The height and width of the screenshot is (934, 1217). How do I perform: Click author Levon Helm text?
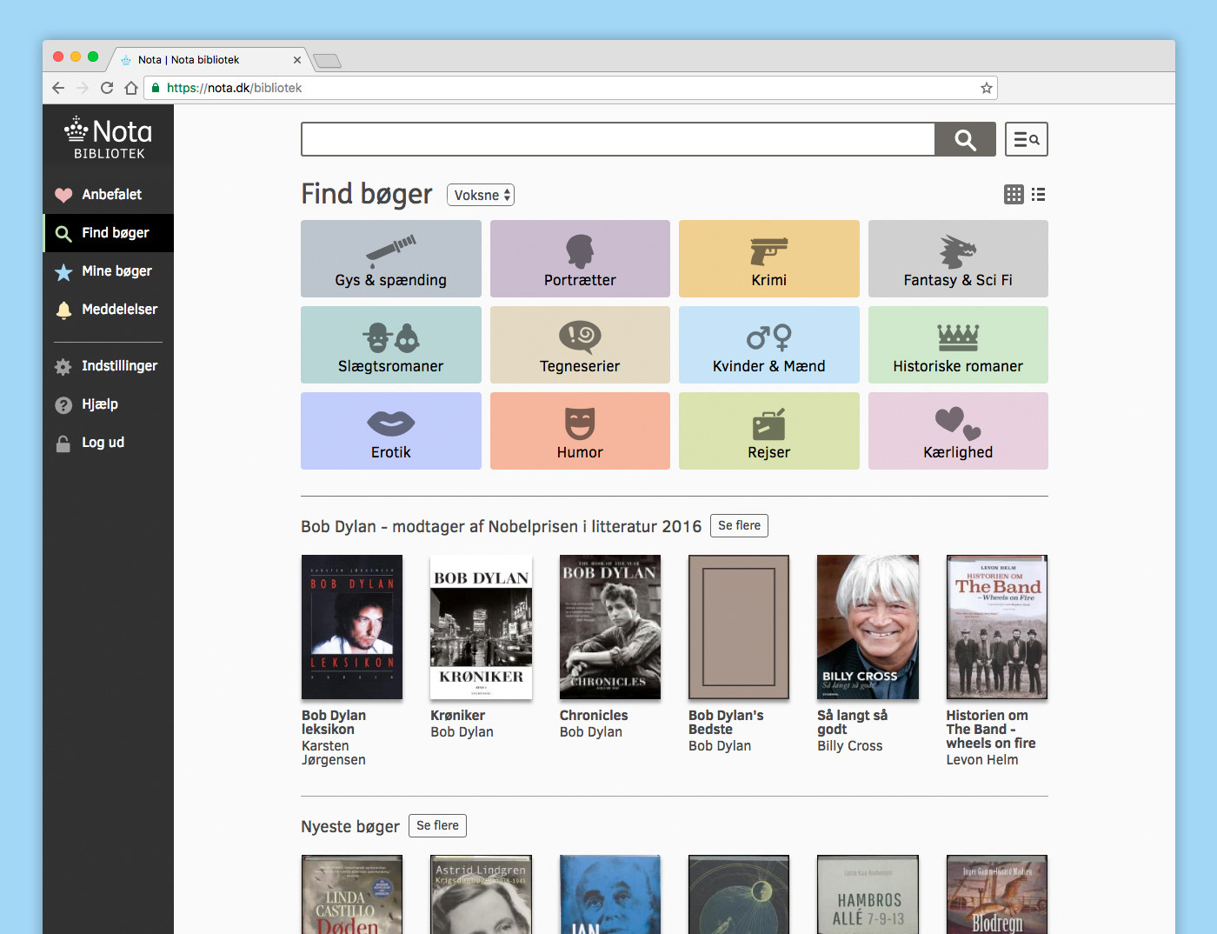pos(982,759)
